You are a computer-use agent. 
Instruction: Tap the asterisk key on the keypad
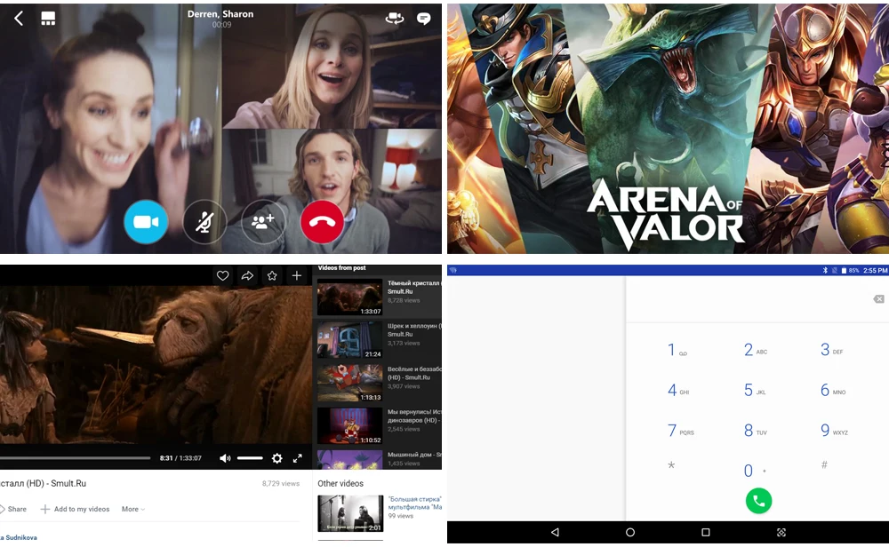(671, 465)
